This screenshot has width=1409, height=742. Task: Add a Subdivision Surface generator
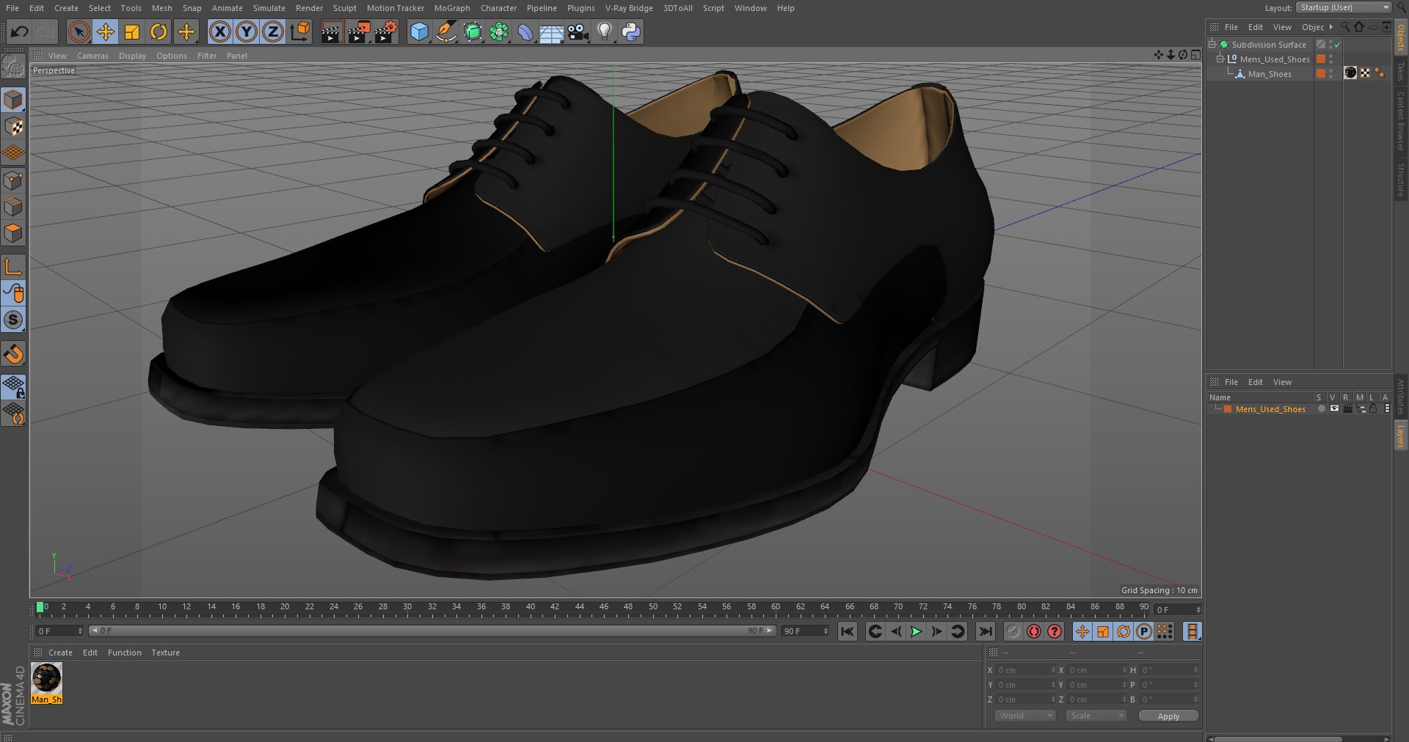(473, 32)
